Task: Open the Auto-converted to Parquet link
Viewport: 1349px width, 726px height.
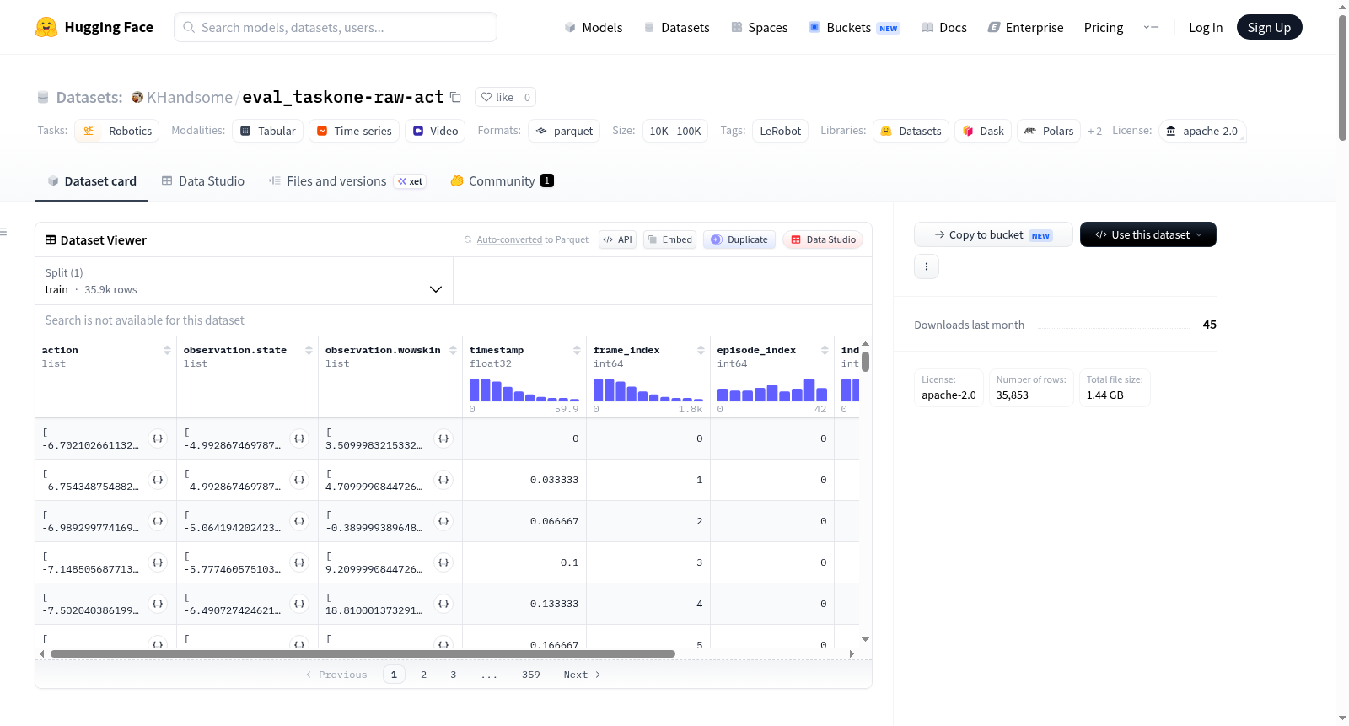Action: pos(509,239)
